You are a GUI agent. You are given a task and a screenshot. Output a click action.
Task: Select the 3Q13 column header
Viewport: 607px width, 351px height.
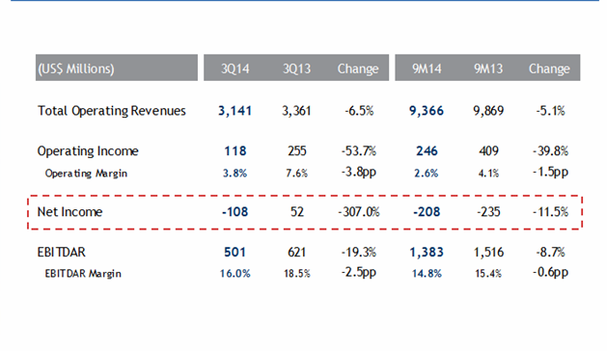point(296,68)
